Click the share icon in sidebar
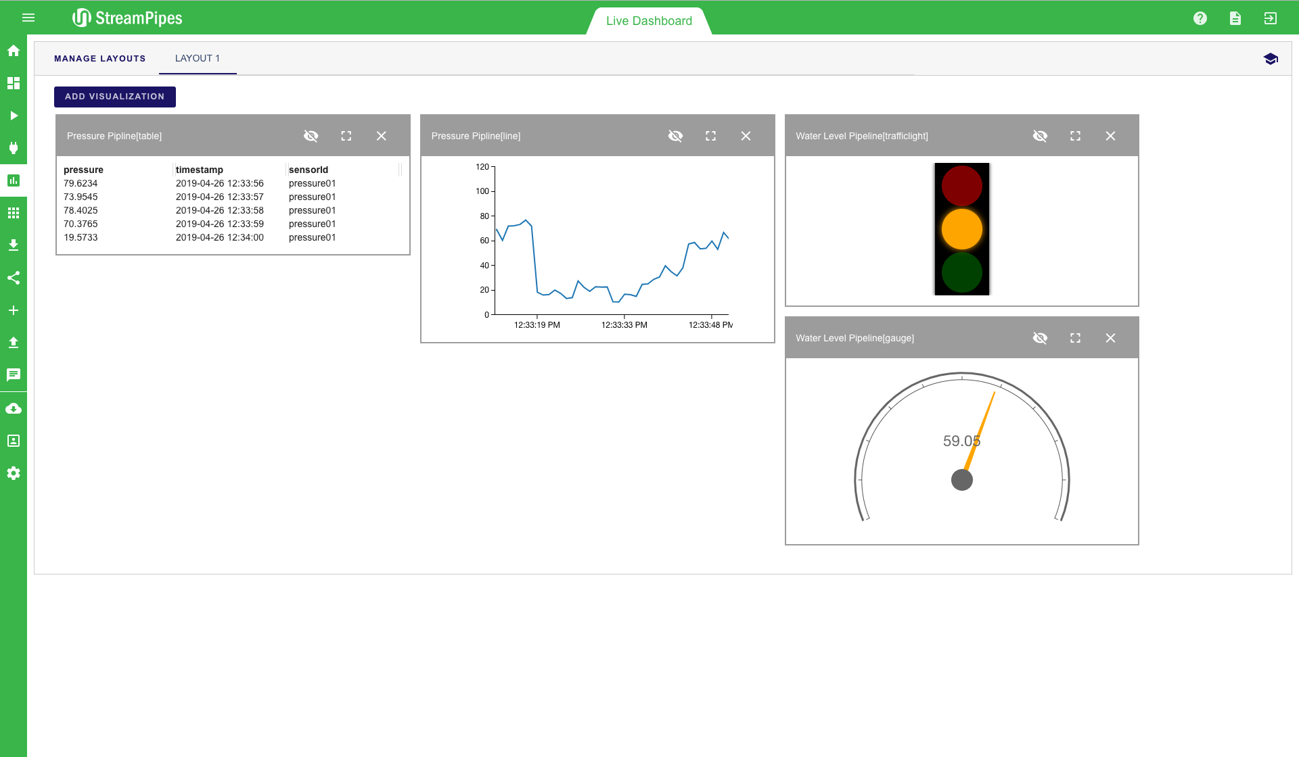The image size is (1299, 757). coord(14,278)
